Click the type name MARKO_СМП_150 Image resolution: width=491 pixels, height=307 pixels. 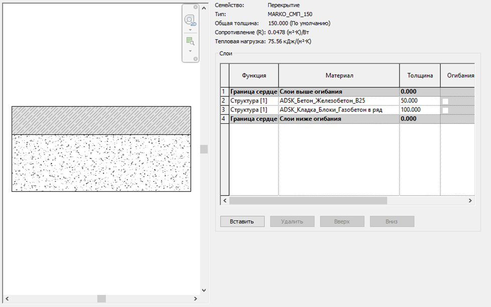(290, 14)
